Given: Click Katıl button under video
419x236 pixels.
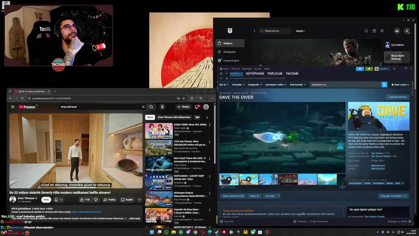Looking at the screenshot, I should [46, 200].
